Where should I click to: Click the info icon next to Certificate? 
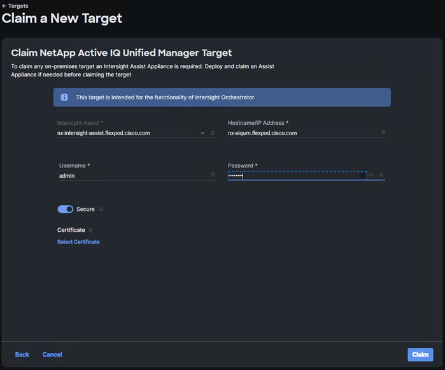tap(90, 230)
